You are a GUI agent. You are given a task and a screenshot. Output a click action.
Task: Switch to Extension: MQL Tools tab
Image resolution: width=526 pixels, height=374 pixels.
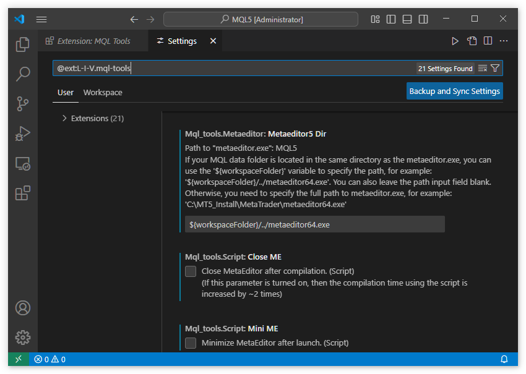click(x=93, y=41)
